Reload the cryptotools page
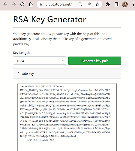The height and width of the screenshot is (151, 135). coord(22,4)
